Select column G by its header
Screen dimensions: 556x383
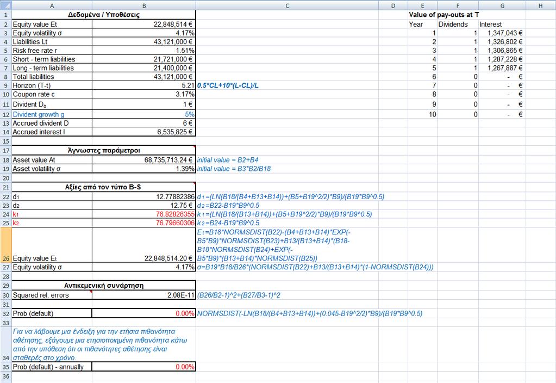(502, 5)
